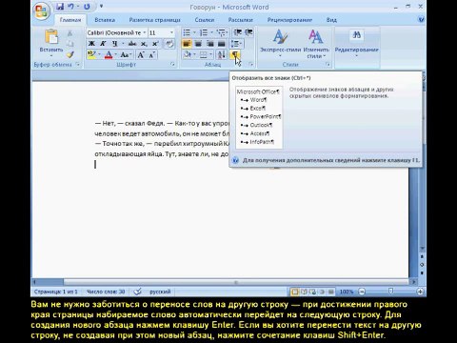Open the Ссылки tab
The image size is (457, 343).
tap(205, 20)
